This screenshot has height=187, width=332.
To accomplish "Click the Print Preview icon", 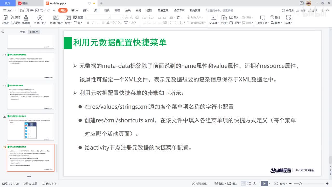I will point(37,10).
